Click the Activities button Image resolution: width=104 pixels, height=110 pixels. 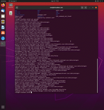click(3, 1)
